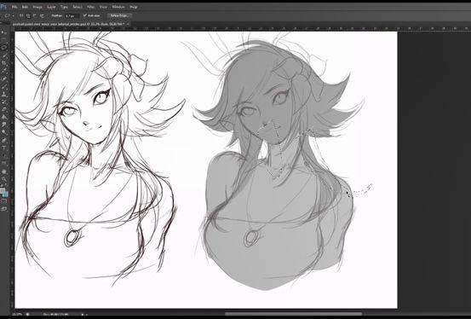This screenshot has height=319, width=471.
Task: Select the Crop tool
Action: pos(4,63)
